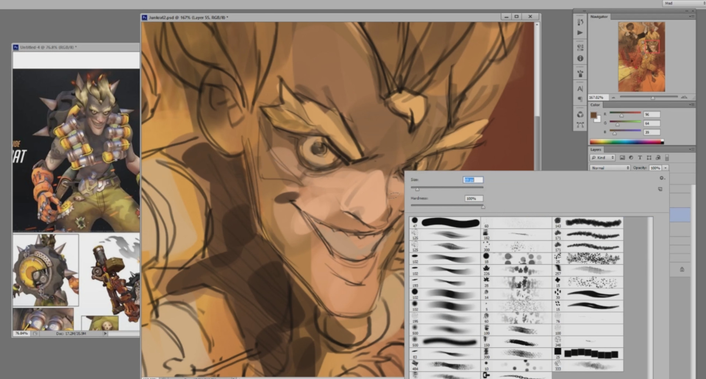Collapse the icon dock panel arrows

pos(584,11)
